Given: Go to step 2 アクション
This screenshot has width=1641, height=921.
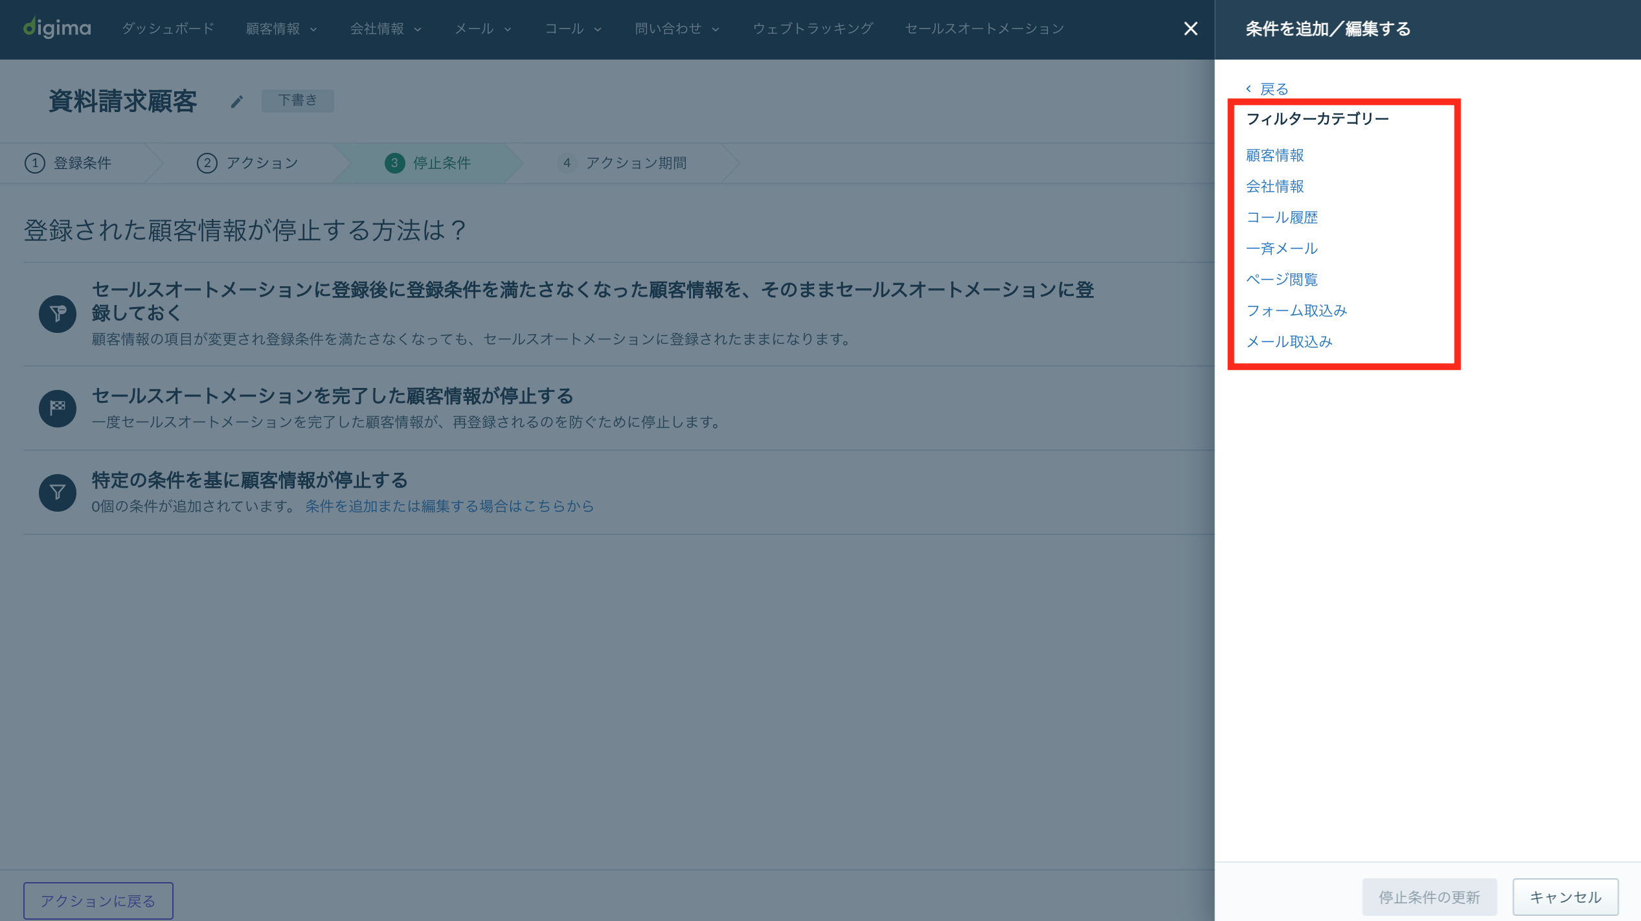Looking at the screenshot, I should coord(247,163).
